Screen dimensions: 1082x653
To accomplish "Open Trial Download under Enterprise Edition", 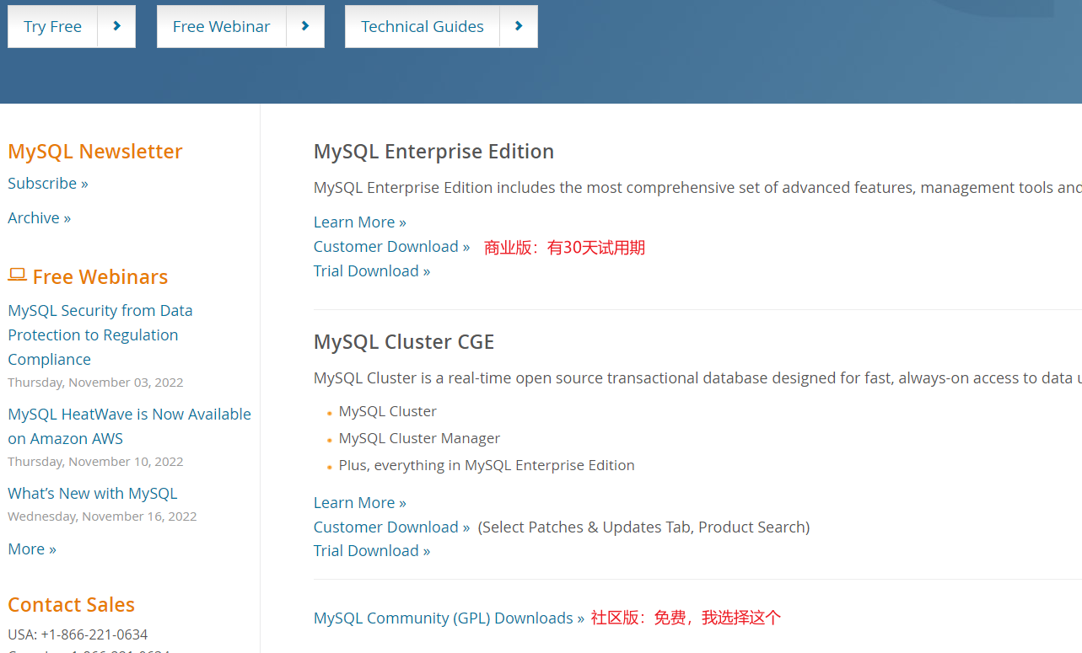I will [x=372, y=271].
